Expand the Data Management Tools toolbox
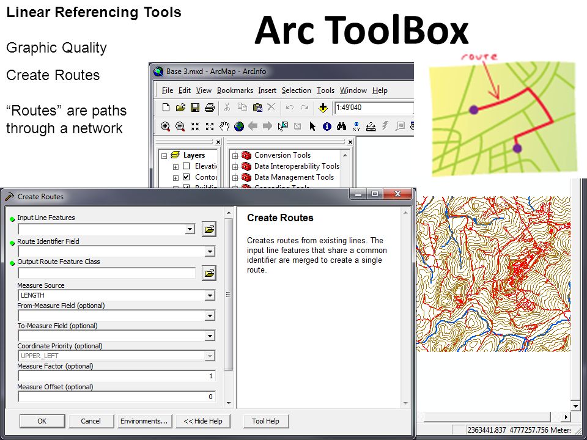The height and width of the screenshot is (440, 587). (x=235, y=178)
